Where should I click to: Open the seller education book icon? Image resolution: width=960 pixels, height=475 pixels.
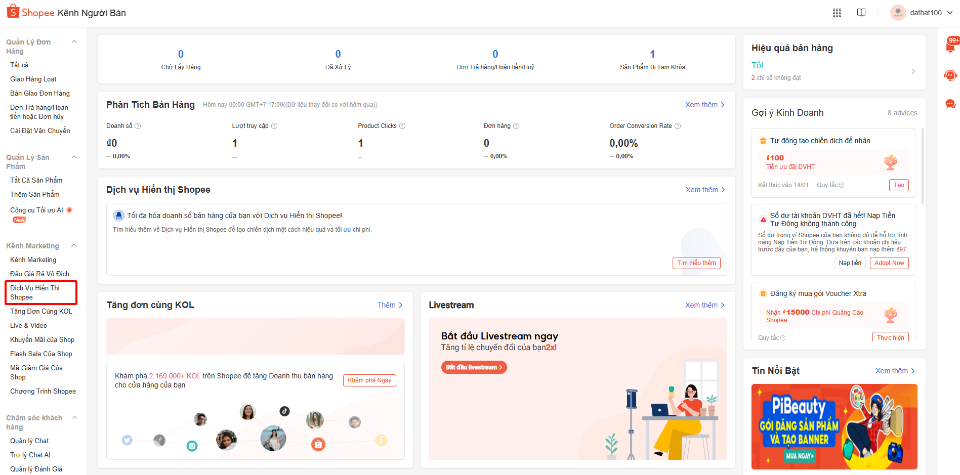tap(861, 13)
